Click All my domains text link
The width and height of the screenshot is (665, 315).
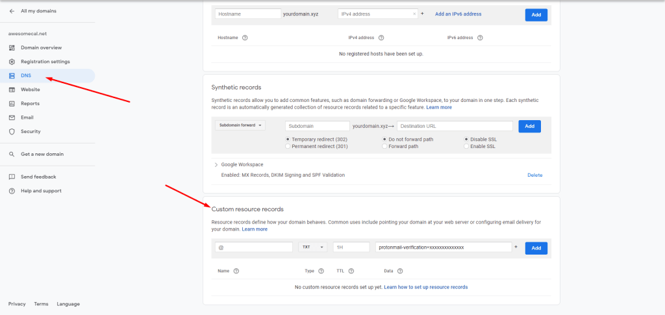click(38, 11)
